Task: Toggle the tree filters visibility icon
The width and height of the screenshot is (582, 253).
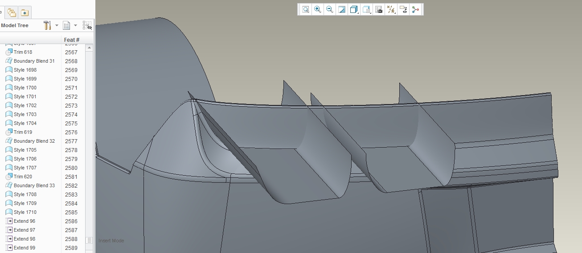Action: (x=87, y=25)
